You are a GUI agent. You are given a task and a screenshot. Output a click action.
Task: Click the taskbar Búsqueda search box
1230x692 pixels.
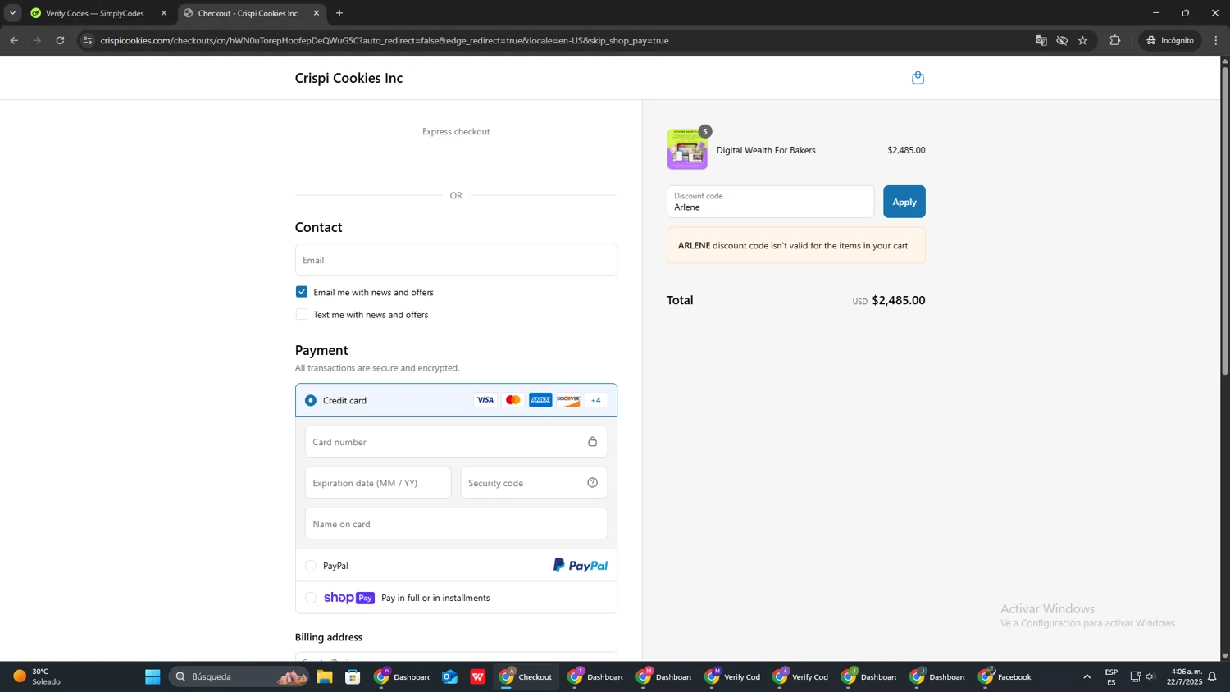239,676
